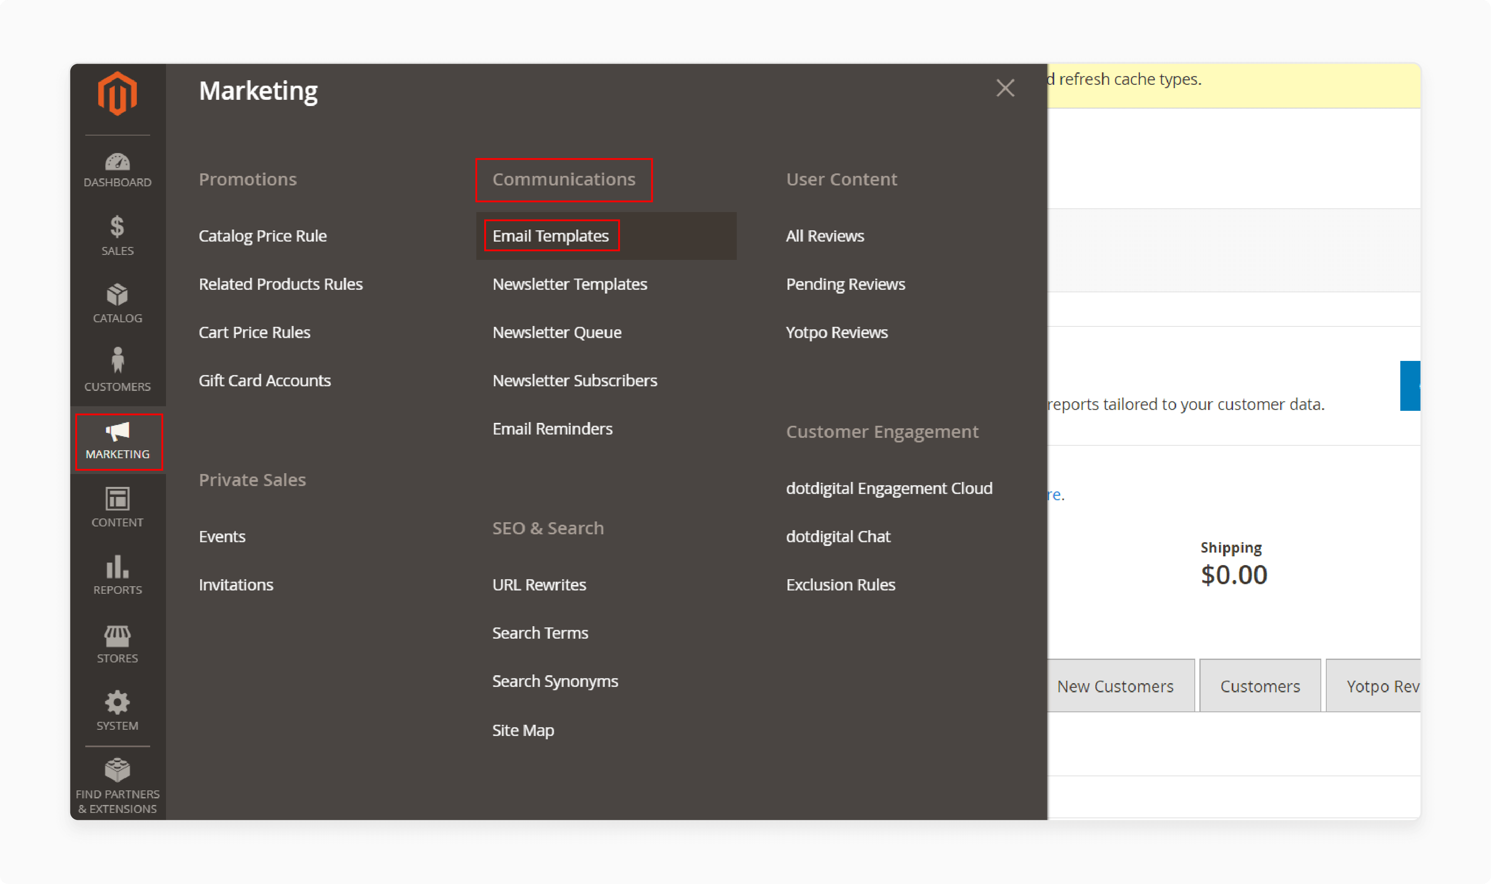Open dotdigital Chat

click(838, 537)
